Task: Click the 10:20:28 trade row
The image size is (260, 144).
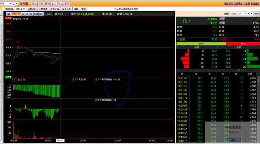Action: tap(217, 118)
